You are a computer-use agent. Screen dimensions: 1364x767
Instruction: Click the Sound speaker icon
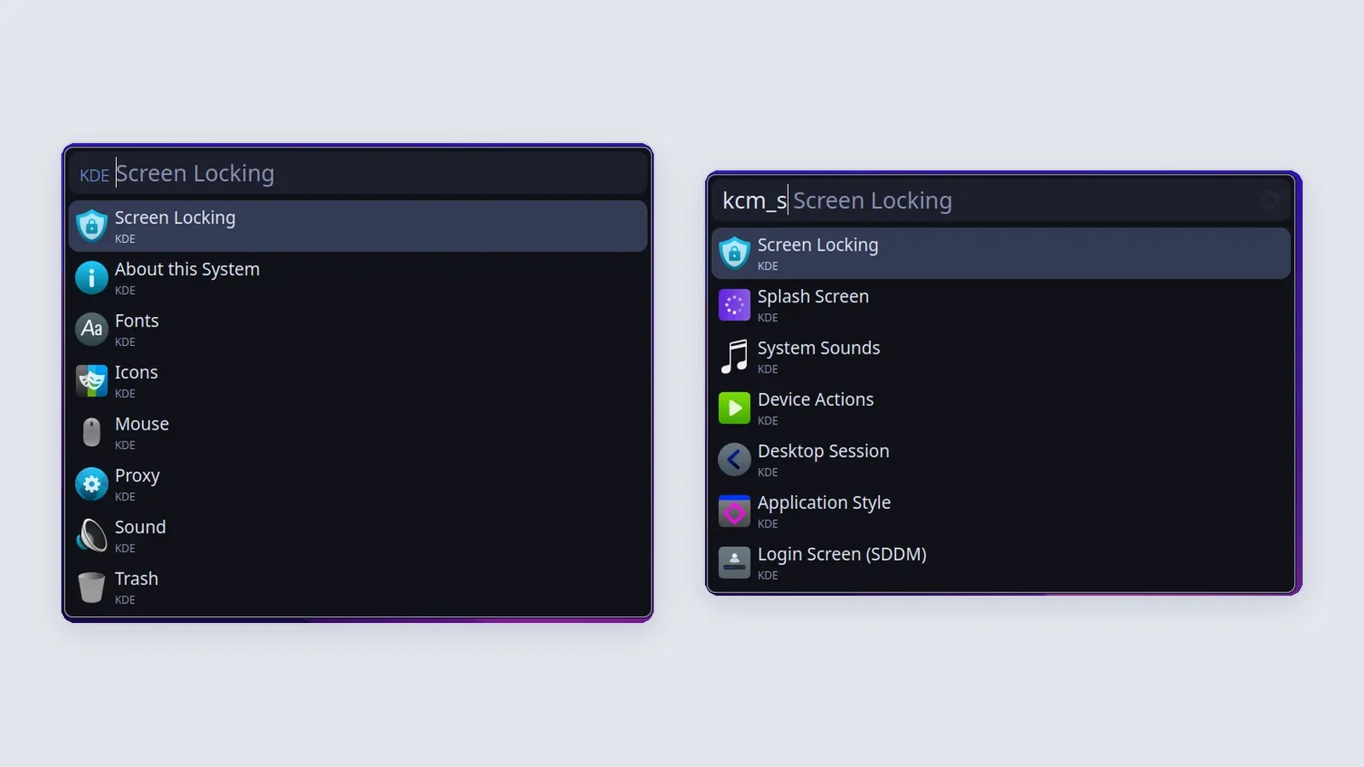pos(91,535)
